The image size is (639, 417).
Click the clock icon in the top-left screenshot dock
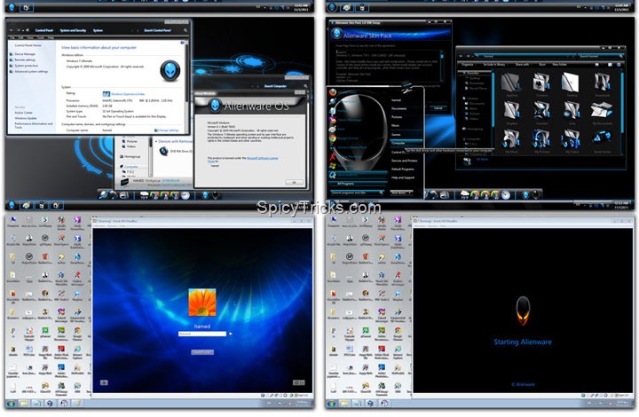(x=185, y=195)
